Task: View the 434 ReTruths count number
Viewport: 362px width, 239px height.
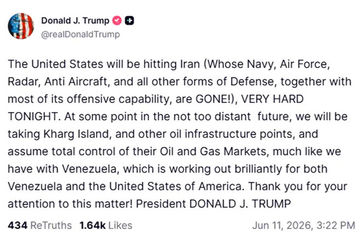Action: click(x=18, y=225)
